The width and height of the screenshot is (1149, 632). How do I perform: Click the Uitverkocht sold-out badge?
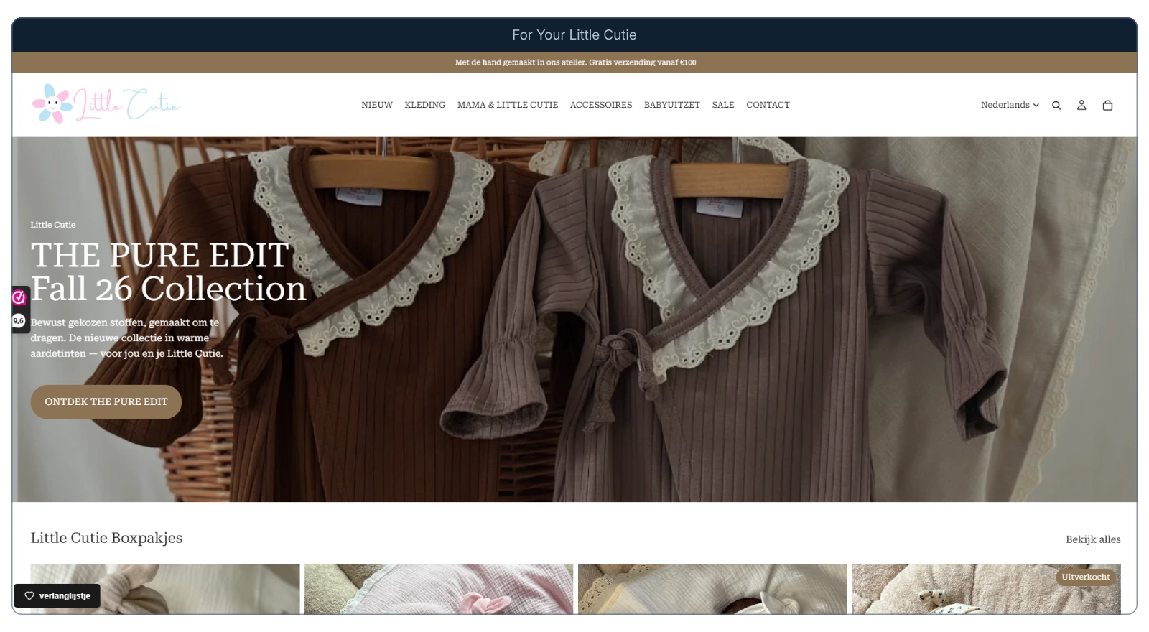(x=1086, y=577)
